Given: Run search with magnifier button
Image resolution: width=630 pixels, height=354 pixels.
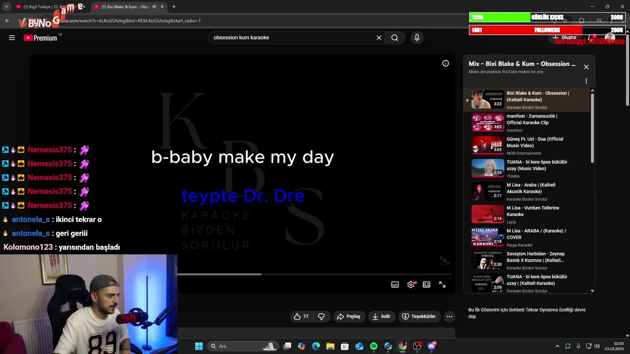Looking at the screenshot, I should [395, 38].
